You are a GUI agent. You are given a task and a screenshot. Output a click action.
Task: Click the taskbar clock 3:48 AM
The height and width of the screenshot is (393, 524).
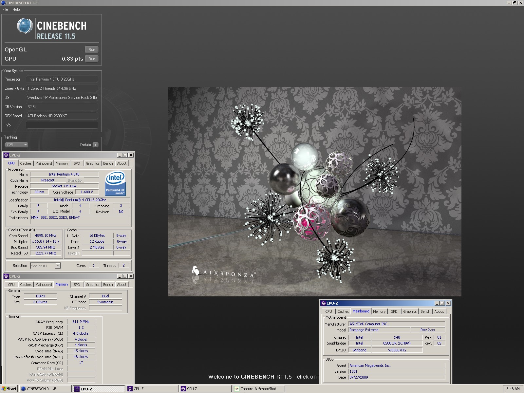pyautogui.click(x=513, y=389)
